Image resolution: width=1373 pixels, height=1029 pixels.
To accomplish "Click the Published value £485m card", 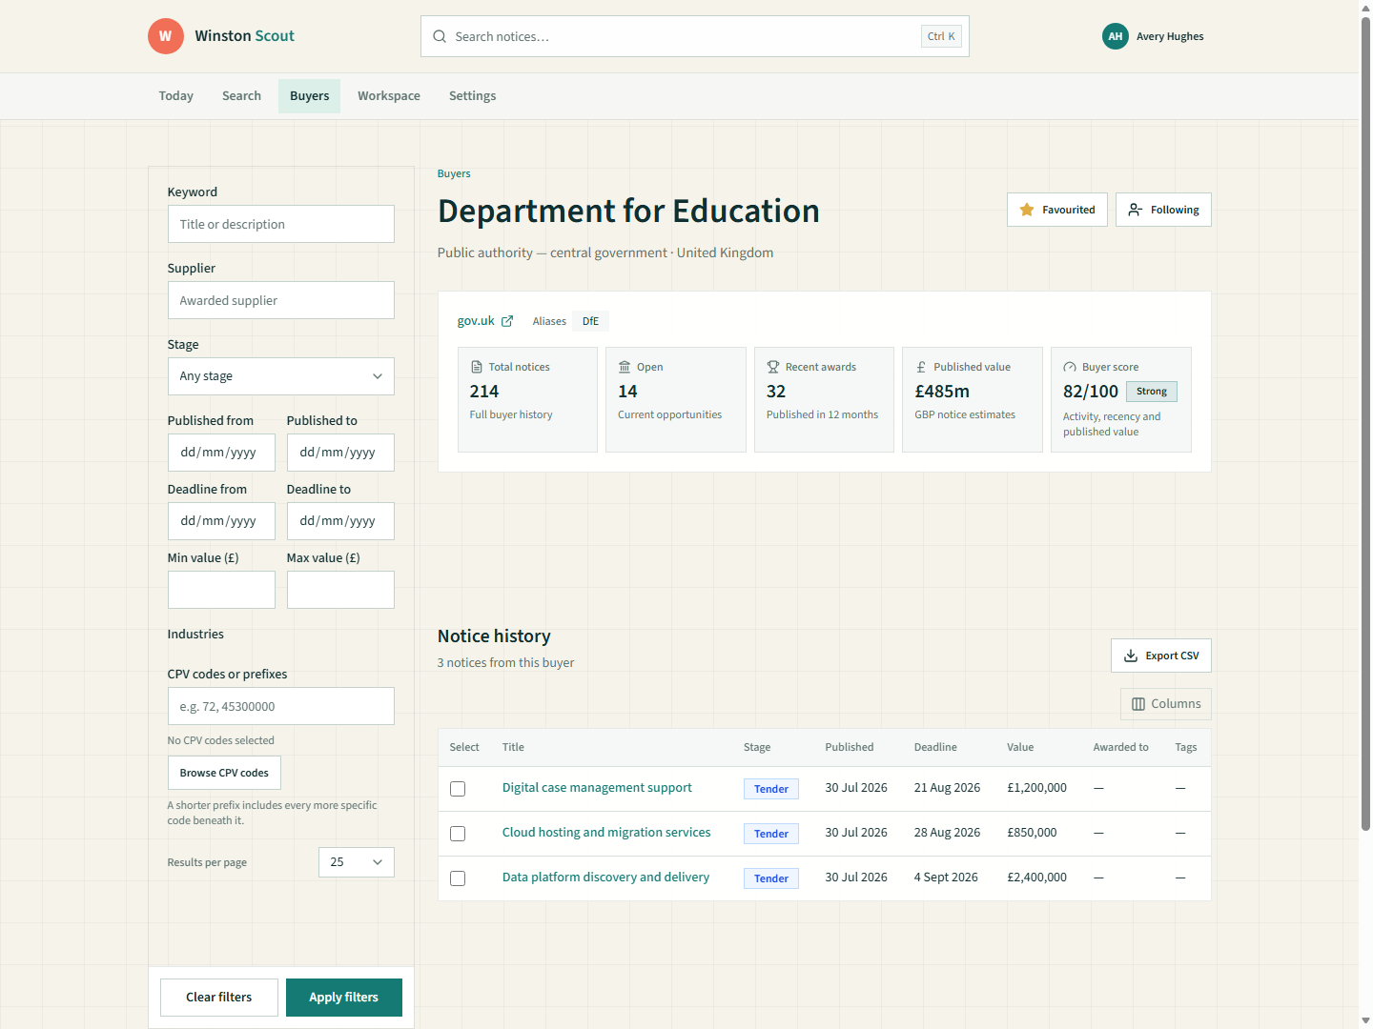I will (x=973, y=399).
